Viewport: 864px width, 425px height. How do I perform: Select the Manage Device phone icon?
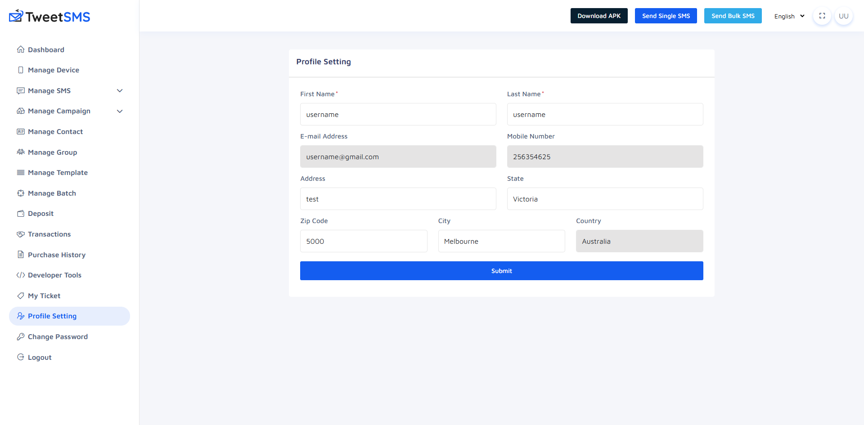click(21, 70)
